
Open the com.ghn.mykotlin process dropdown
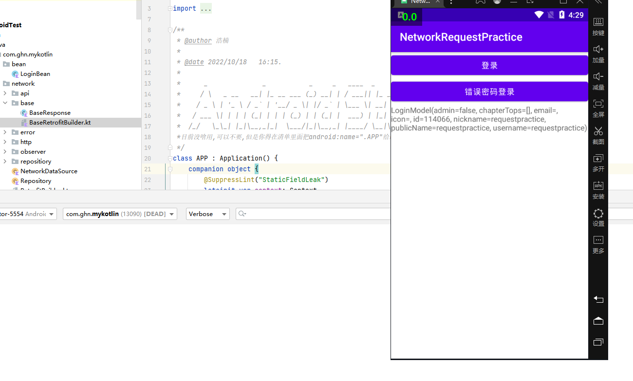pyautogui.click(x=120, y=214)
